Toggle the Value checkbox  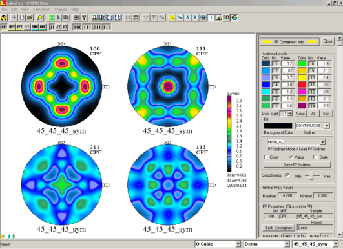pos(291,157)
